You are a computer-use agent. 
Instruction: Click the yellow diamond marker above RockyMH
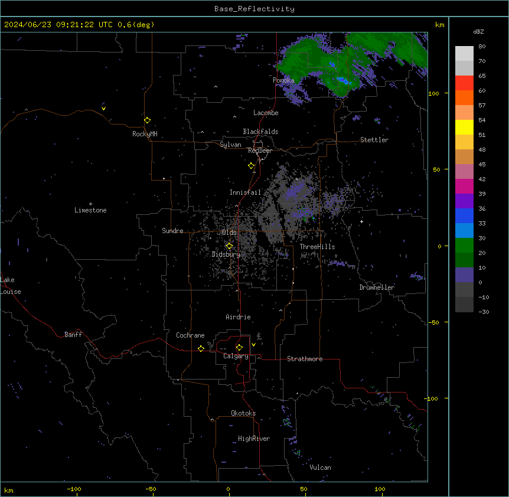[148, 120]
